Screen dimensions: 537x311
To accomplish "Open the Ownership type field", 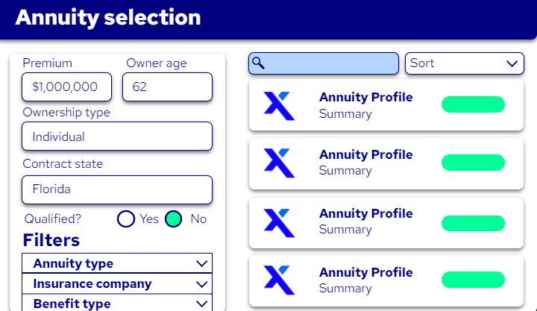I will [117, 136].
